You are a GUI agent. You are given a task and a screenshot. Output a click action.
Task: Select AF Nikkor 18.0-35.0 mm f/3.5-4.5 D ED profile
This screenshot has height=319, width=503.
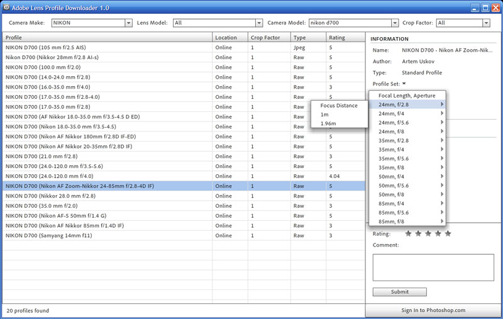[184, 116]
